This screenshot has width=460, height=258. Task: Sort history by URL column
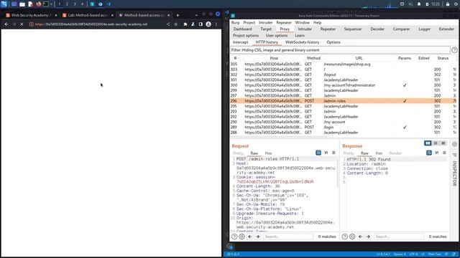click(359, 58)
